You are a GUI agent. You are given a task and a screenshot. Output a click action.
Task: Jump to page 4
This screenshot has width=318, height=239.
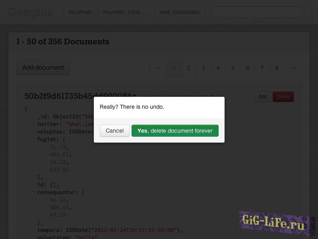click(x=218, y=68)
